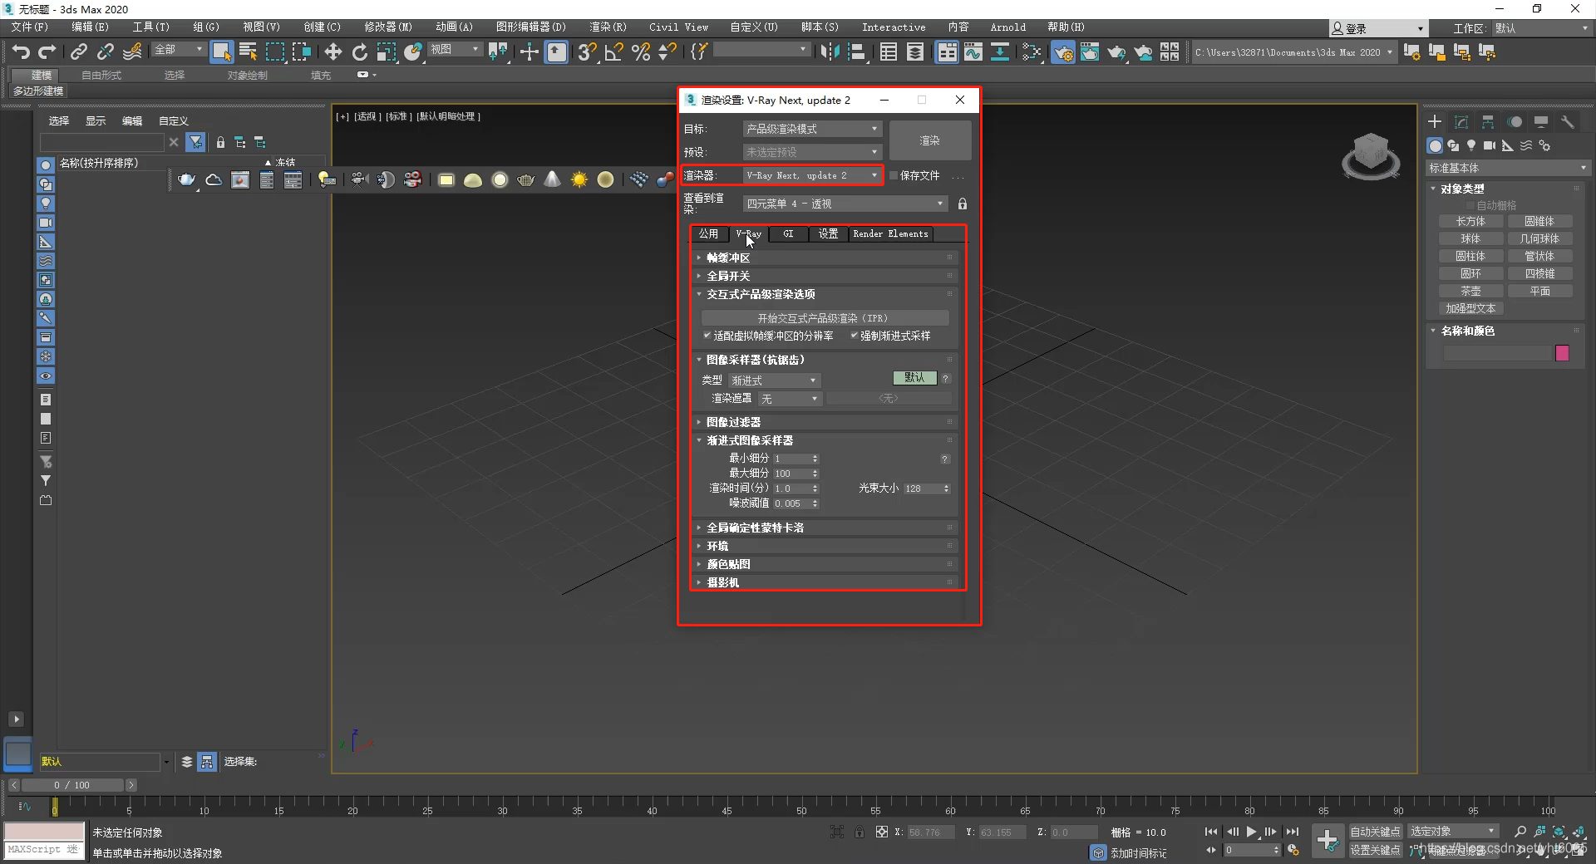Image resolution: width=1596 pixels, height=864 pixels.
Task: Open the Render Setup teapot icon
Action: 1062,52
